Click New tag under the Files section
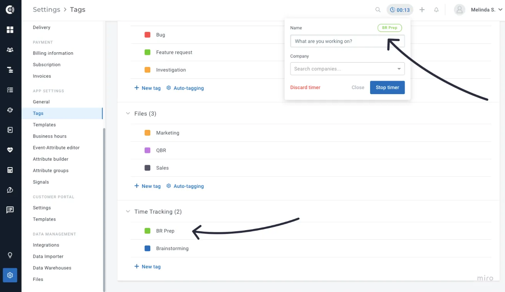 [x=148, y=186]
